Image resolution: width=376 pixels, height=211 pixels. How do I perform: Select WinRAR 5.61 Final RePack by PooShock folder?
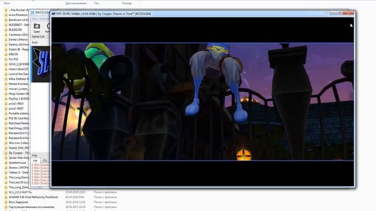click(x=33, y=197)
